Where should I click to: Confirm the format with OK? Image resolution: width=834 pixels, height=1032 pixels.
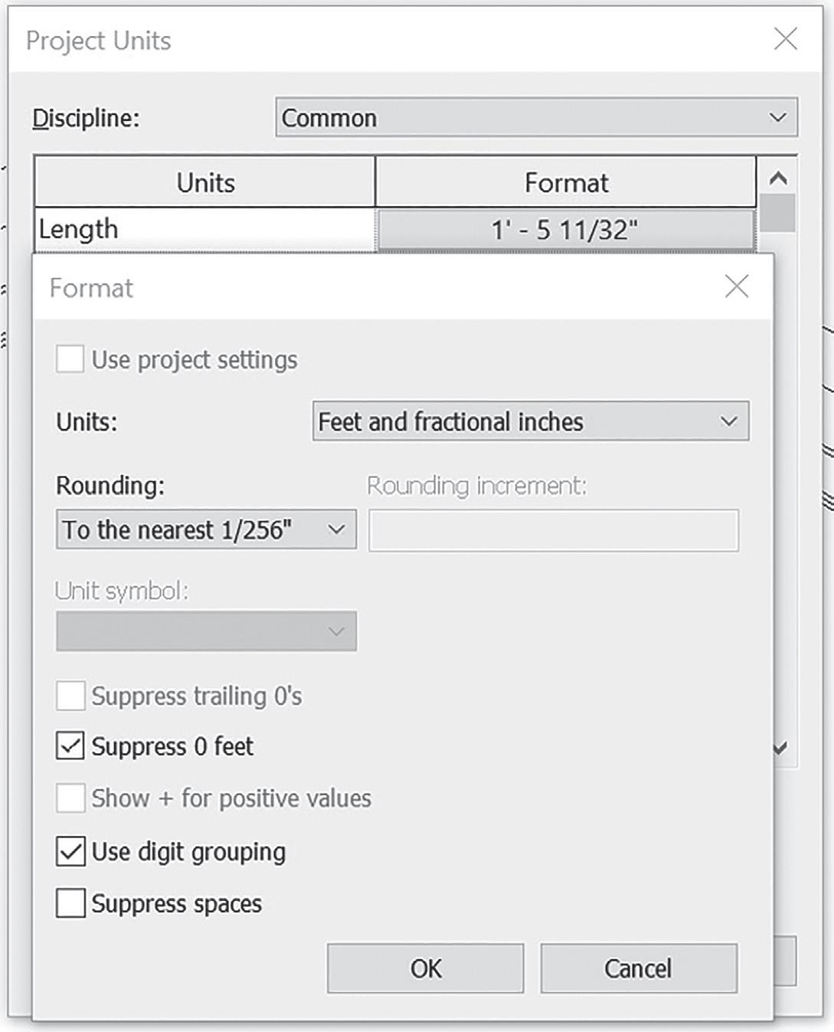[x=426, y=968]
